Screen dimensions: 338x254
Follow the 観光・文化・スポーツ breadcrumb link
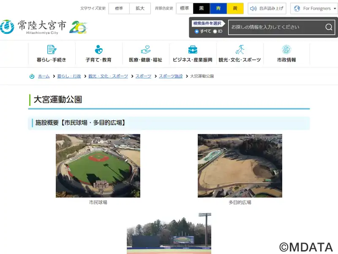(108, 76)
